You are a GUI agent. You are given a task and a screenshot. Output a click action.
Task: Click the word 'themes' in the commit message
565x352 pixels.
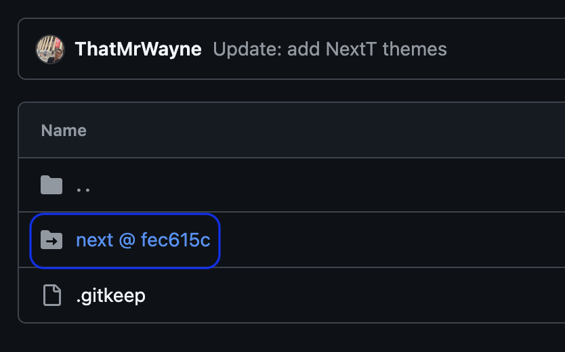pyautogui.click(x=415, y=49)
